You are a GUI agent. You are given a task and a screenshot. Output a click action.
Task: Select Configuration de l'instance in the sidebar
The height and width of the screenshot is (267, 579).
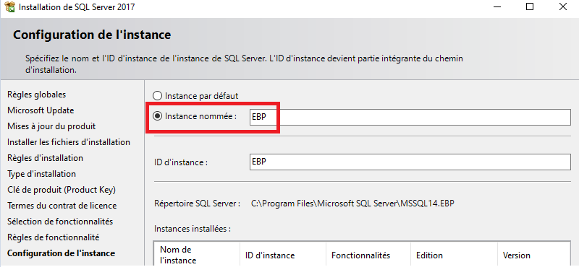click(61, 253)
